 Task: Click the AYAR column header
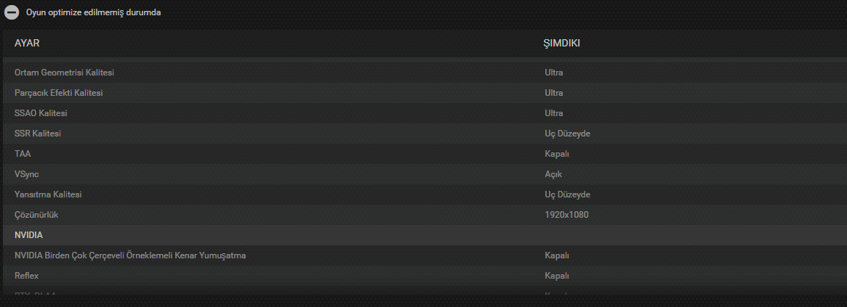[x=27, y=44]
